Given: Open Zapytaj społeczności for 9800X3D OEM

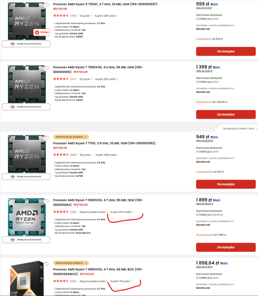Looking at the screenshot, I should click(x=93, y=212).
